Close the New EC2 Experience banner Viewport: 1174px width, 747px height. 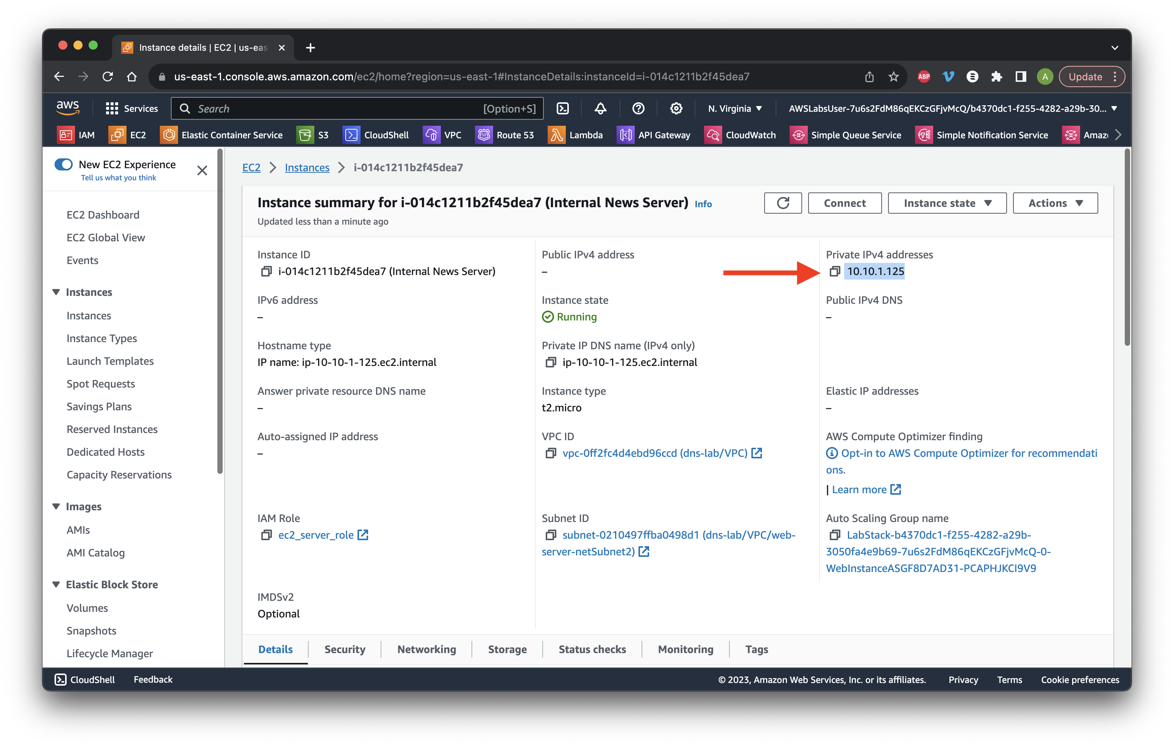pyautogui.click(x=202, y=171)
